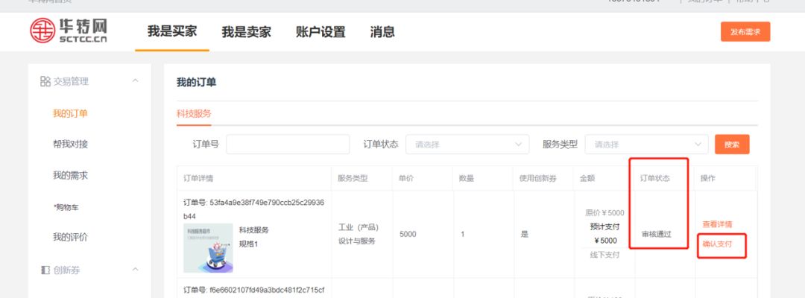This screenshot has height=298, width=805.
Task: Click the 订单号 input field
Action: (x=288, y=144)
